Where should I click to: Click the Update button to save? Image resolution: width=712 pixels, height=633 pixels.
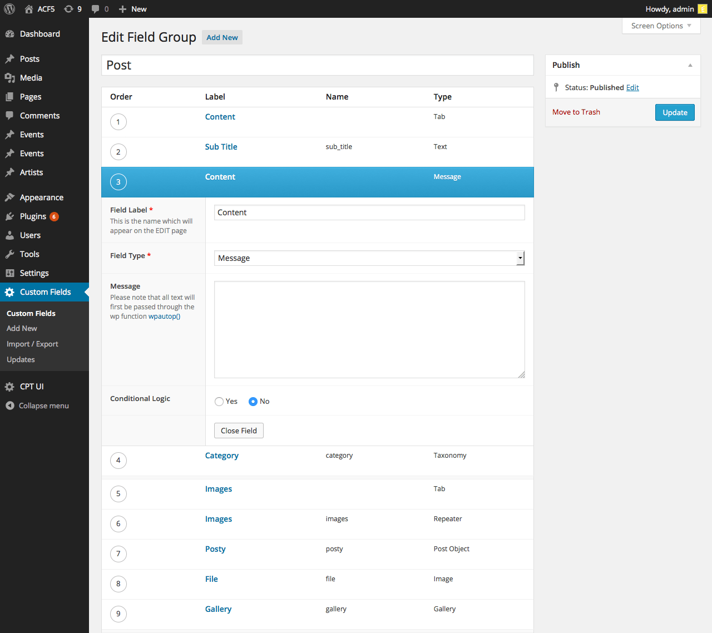(x=674, y=112)
